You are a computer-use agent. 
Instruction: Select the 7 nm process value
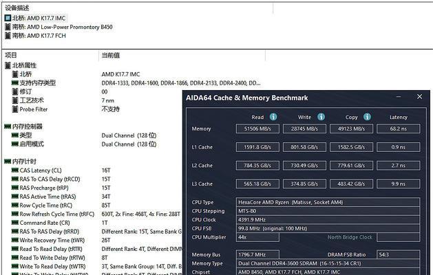(107, 100)
